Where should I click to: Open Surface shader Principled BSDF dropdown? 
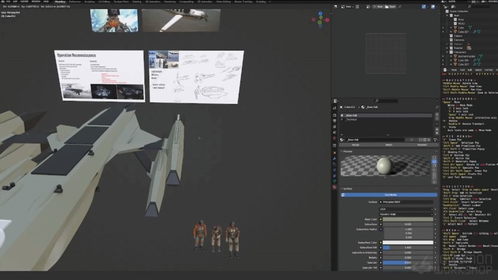coord(406,202)
